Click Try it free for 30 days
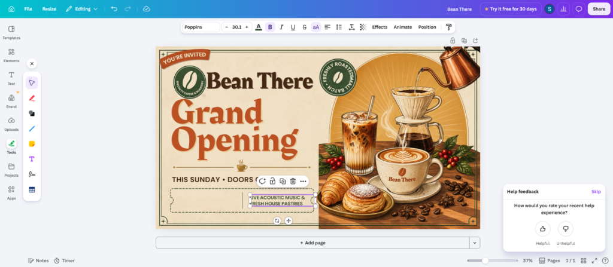This screenshot has height=267, width=613. pyautogui.click(x=511, y=9)
